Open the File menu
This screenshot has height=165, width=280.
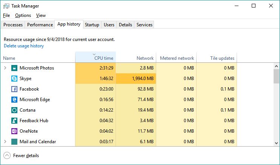(x=6, y=15)
